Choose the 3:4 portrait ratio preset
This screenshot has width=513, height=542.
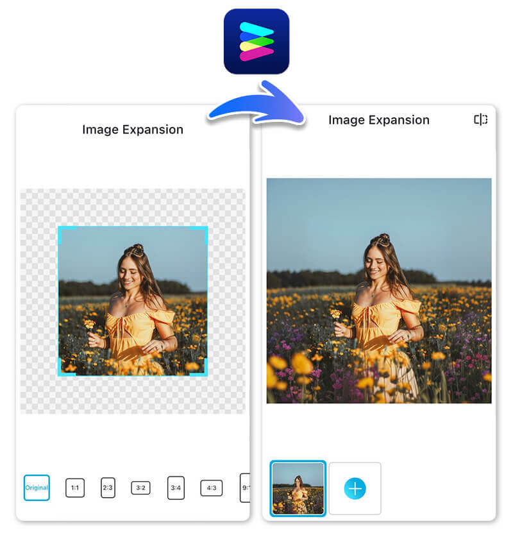click(x=176, y=487)
